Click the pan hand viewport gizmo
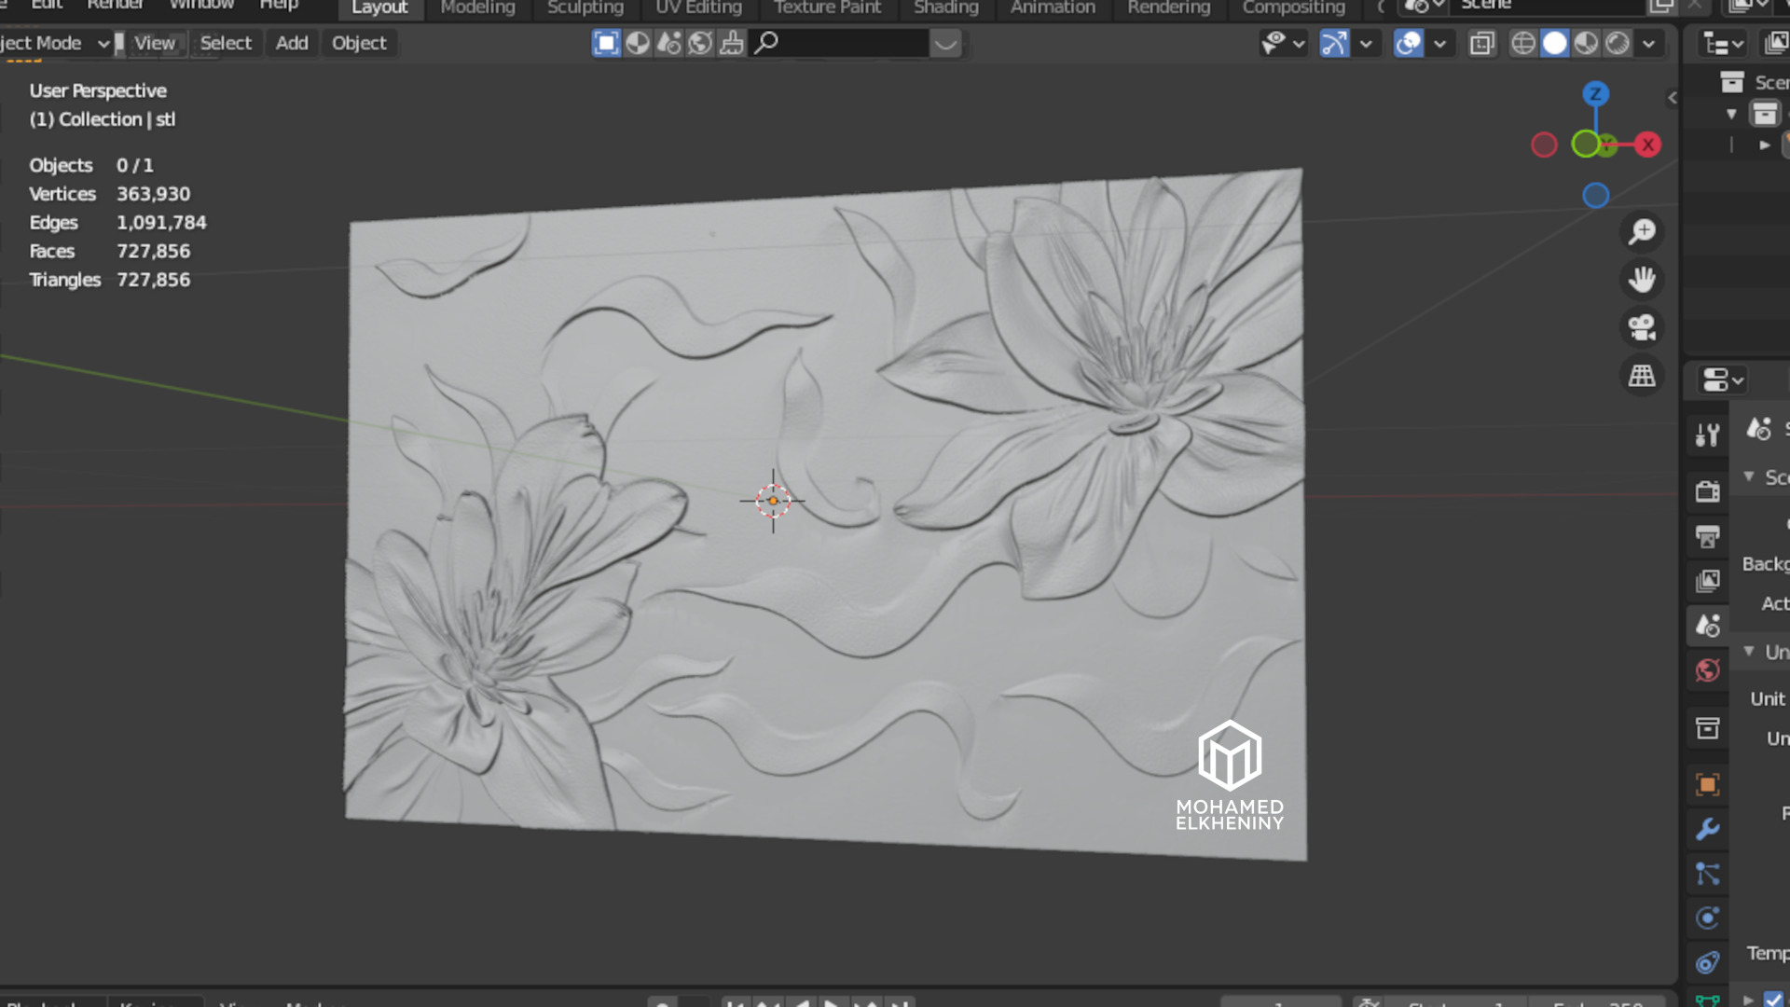Viewport: 1790px width, 1007px height. tap(1642, 279)
